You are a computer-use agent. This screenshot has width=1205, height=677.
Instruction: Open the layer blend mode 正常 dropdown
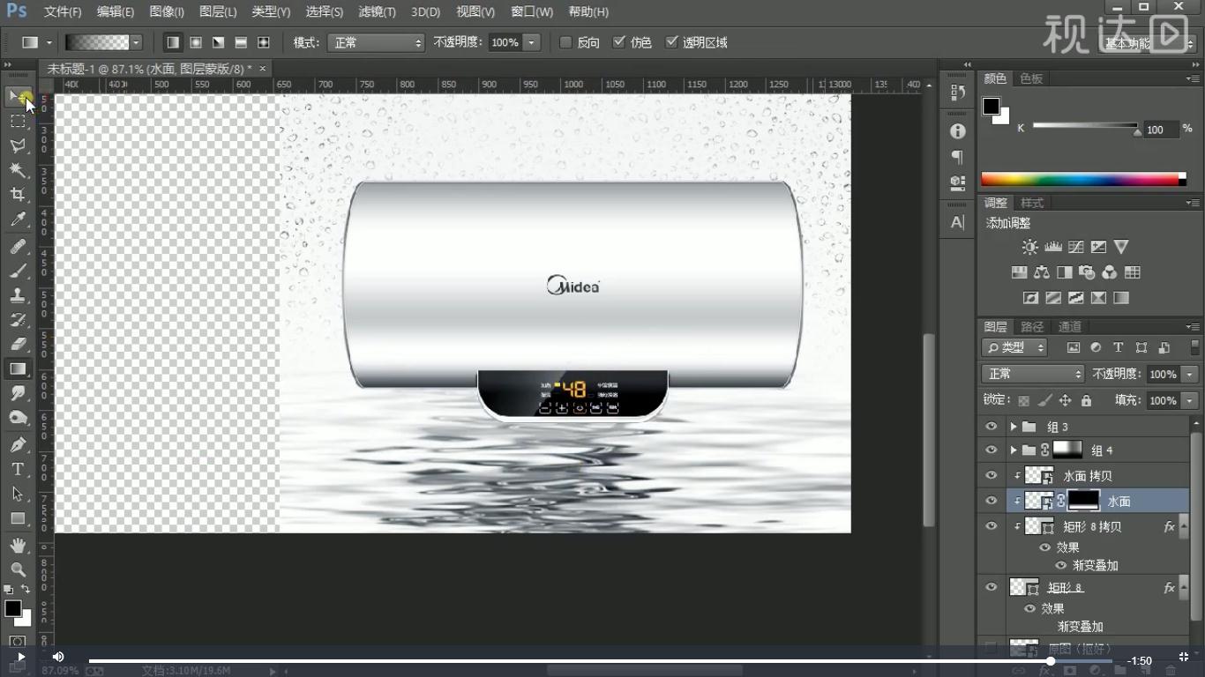[x=1032, y=374]
